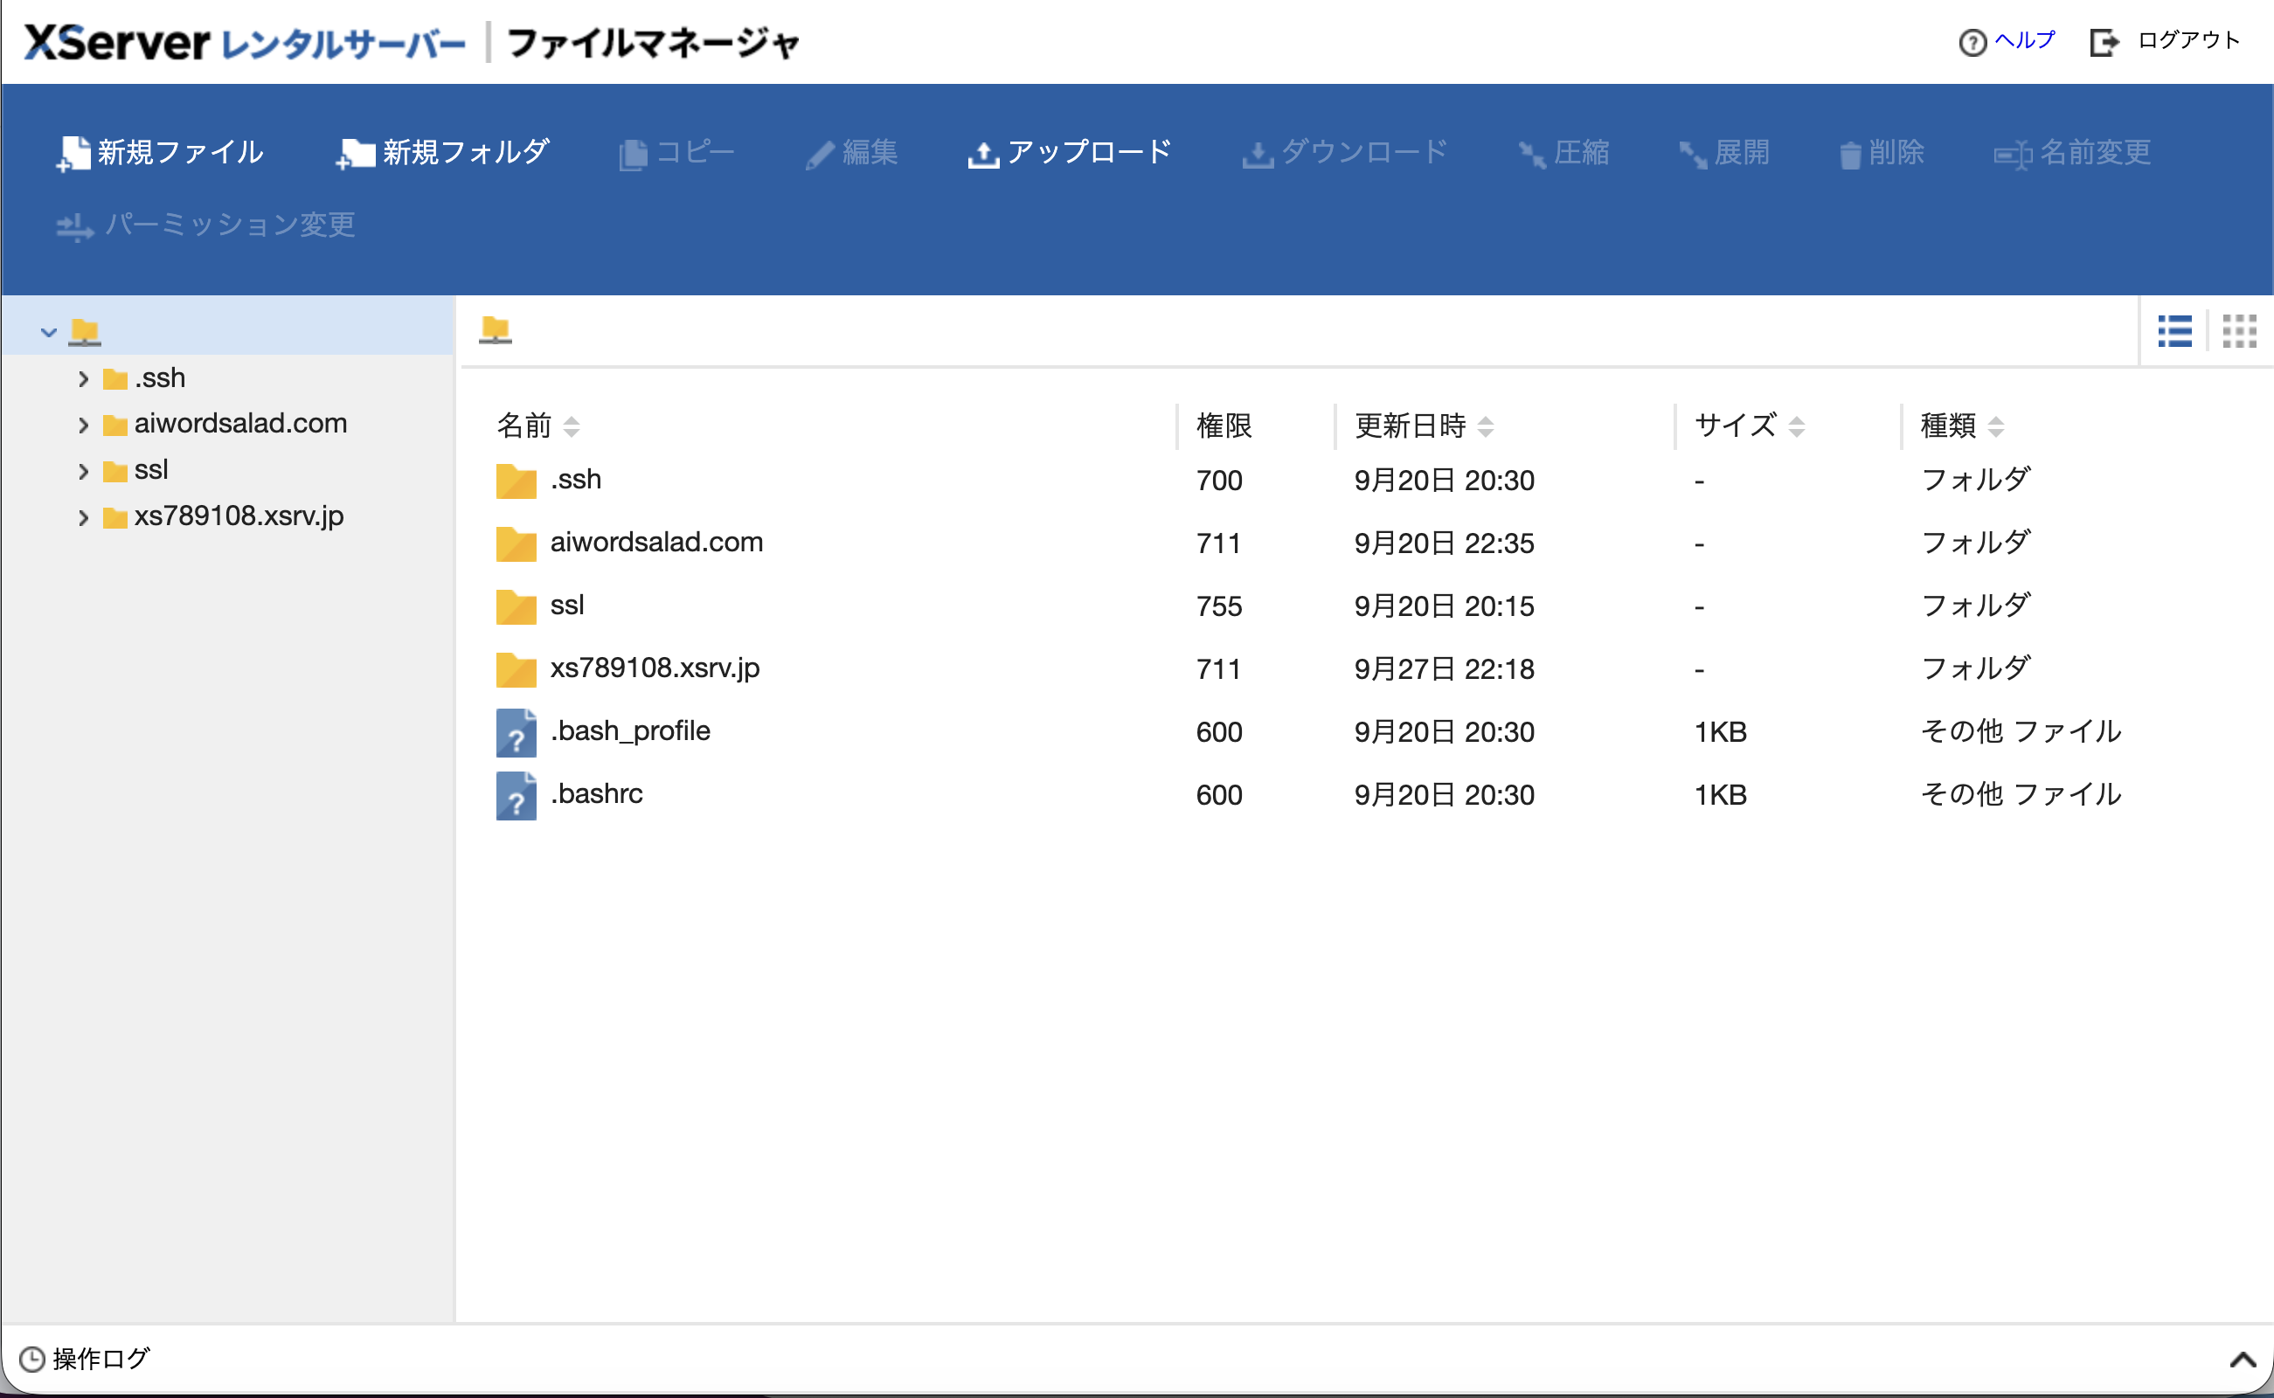Select xs789108.xsrv.jp in the sidebar tree
The height and width of the screenshot is (1398, 2274).
pos(239,516)
